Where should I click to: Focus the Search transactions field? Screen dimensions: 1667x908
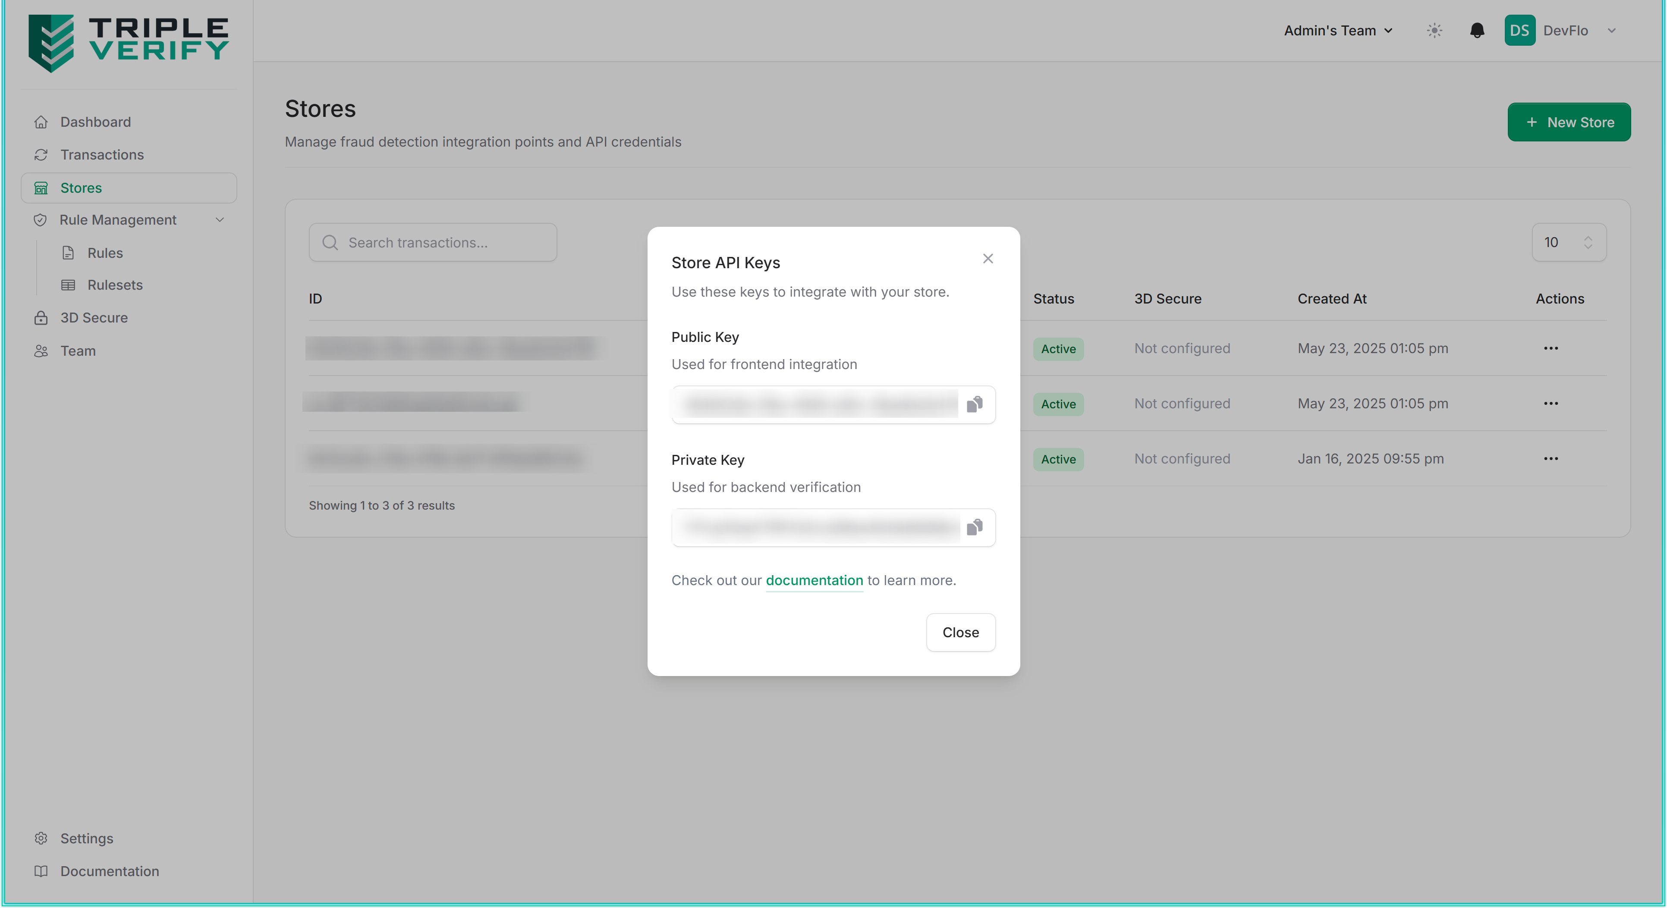click(x=432, y=242)
